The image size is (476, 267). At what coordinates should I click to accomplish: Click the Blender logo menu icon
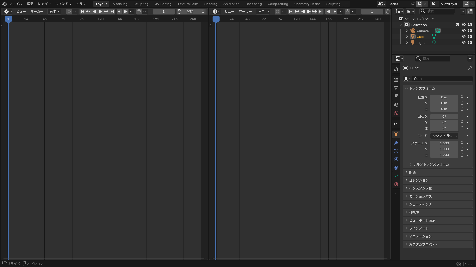(4, 4)
